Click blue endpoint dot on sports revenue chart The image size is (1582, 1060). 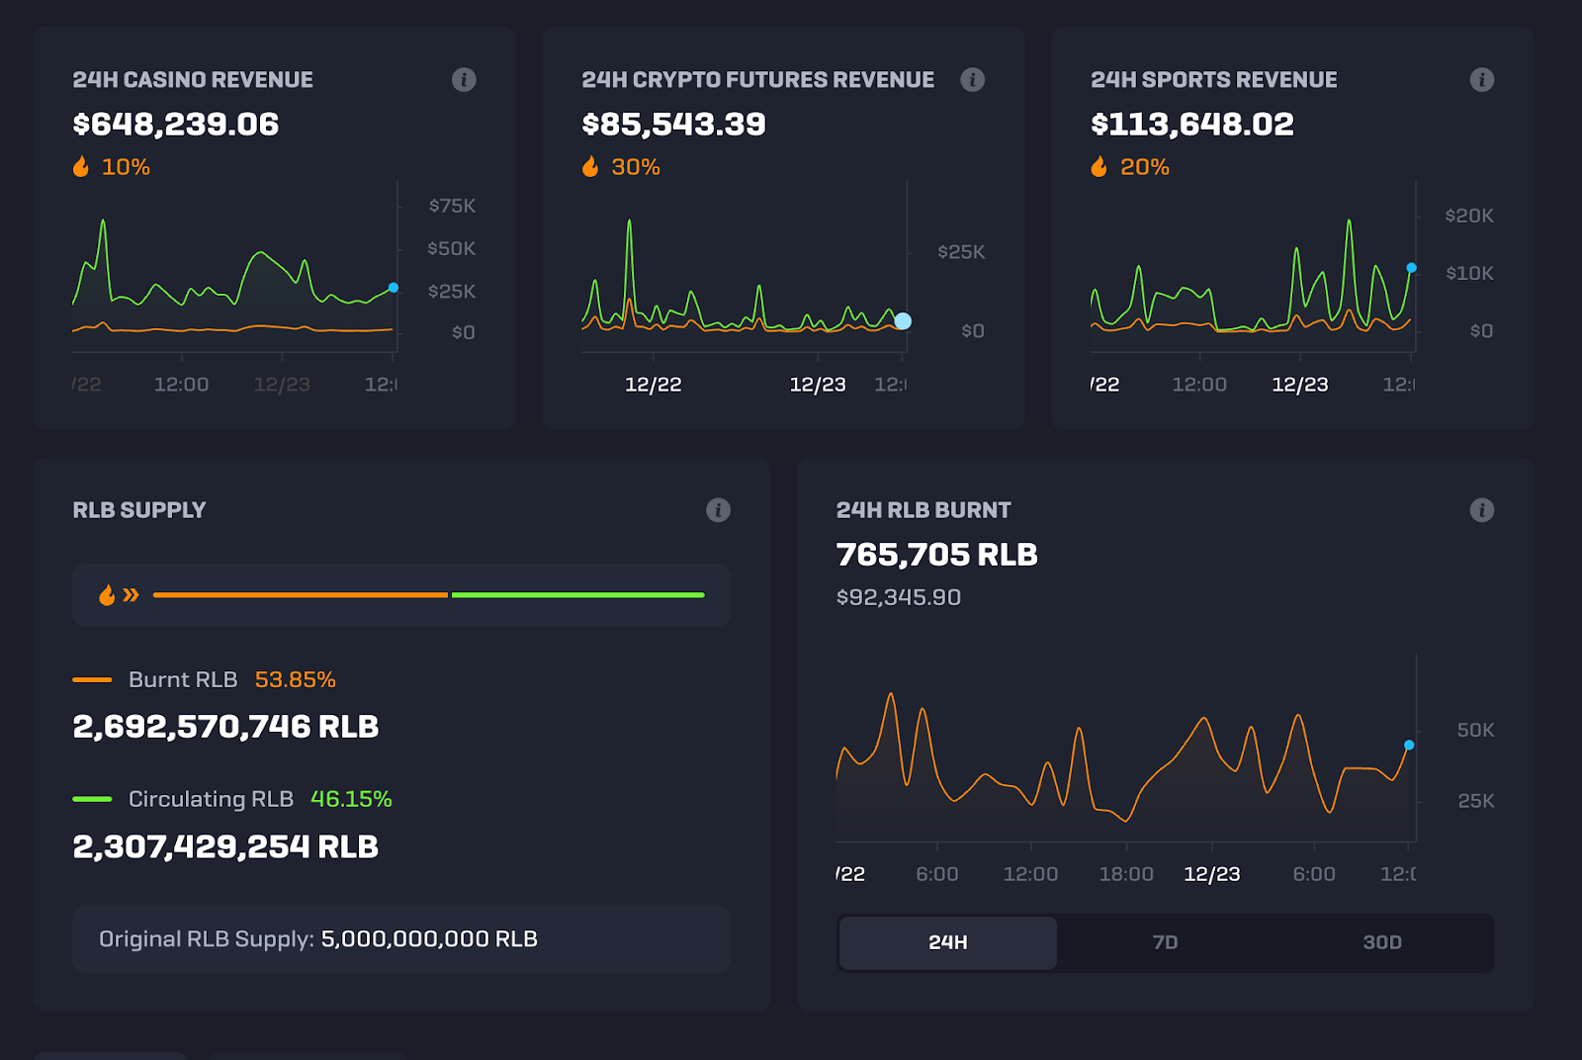click(1411, 268)
